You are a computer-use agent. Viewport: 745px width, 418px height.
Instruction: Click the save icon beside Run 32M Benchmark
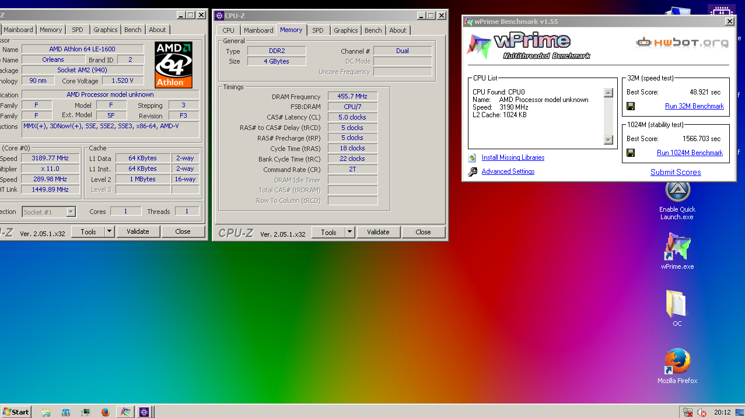point(631,106)
